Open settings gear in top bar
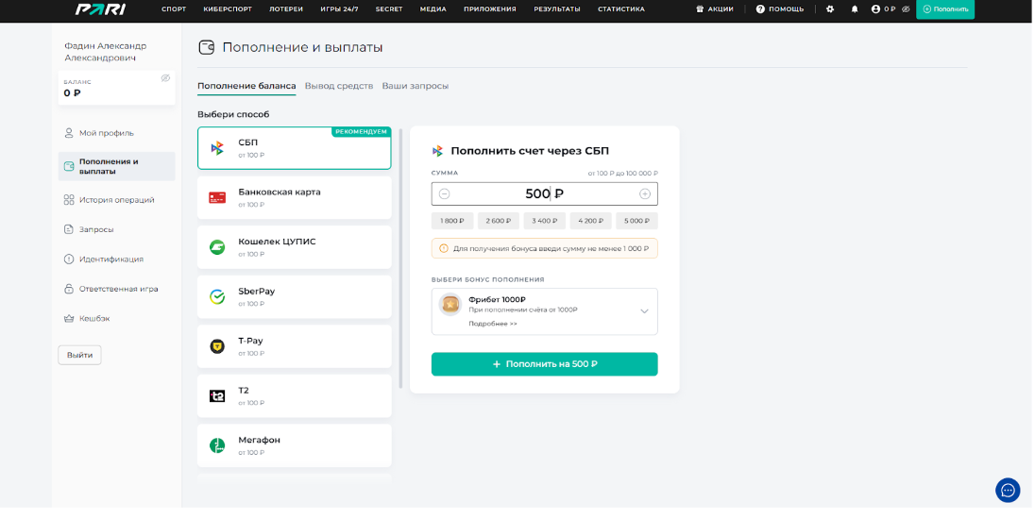 point(830,9)
